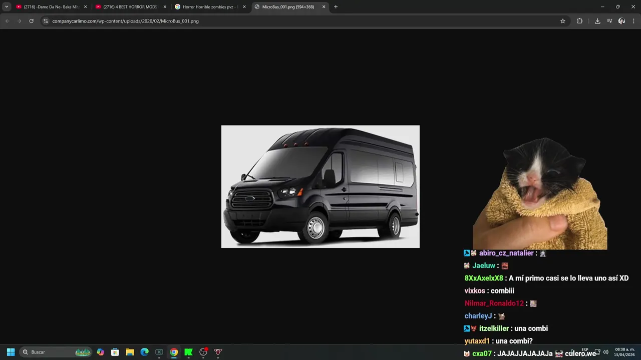641x360 pixels.
Task: Click username 8XxAxelxX8 in chat
Action: tap(484, 278)
